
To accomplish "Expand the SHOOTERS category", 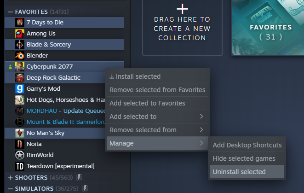I will (11, 178).
